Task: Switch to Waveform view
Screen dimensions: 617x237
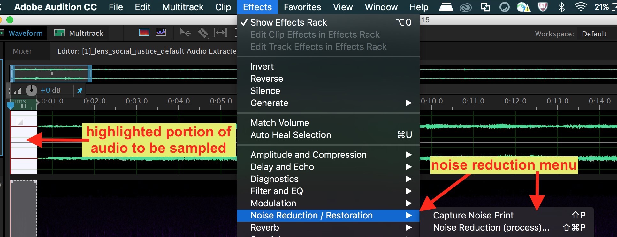Action: (25, 33)
